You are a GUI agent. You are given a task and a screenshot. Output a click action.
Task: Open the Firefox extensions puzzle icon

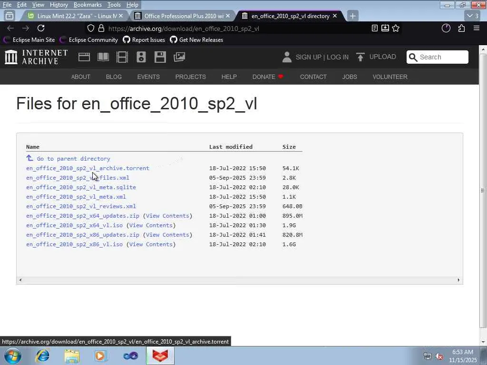click(461, 28)
